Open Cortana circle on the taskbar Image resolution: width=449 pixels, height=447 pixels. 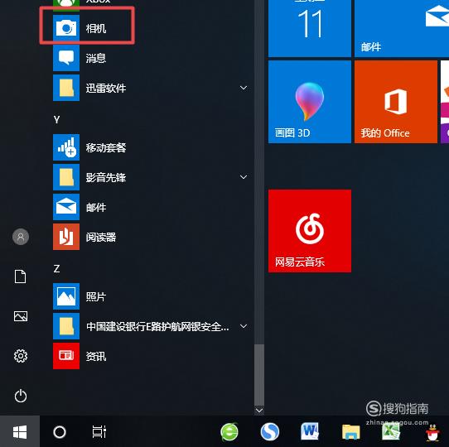pos(60,432)
